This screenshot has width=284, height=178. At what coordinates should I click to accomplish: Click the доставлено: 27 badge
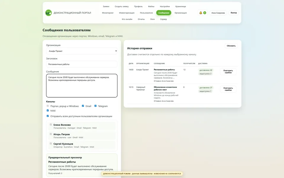pyautogui.click(x=206, y=88)
